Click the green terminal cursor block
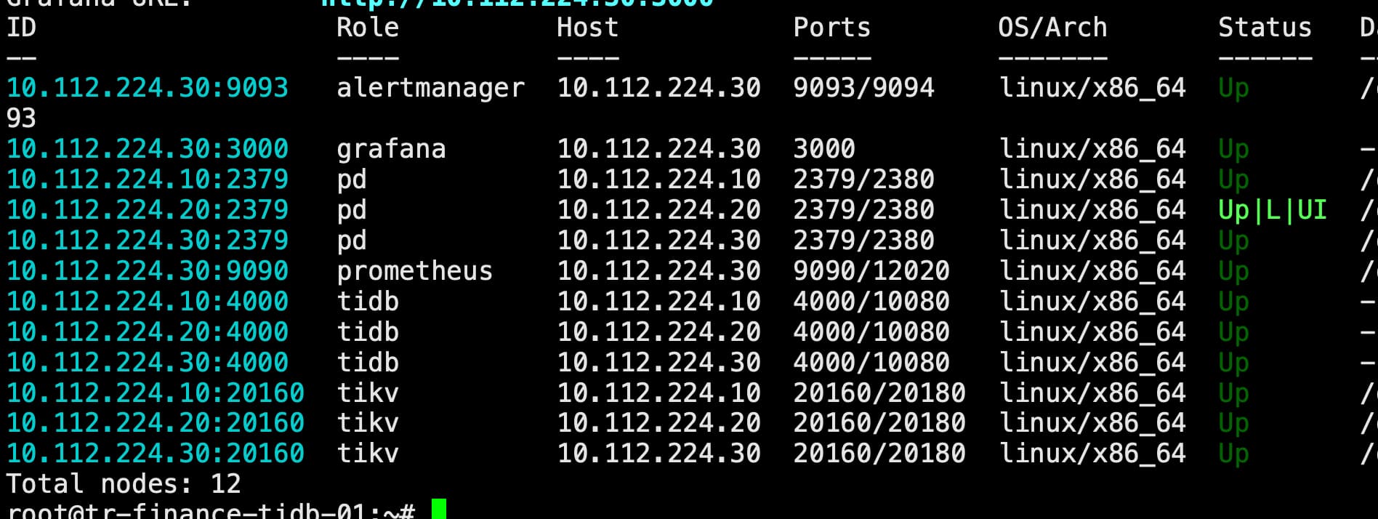1378x519 pixels. pyautogui.click(x=439, y=510)
